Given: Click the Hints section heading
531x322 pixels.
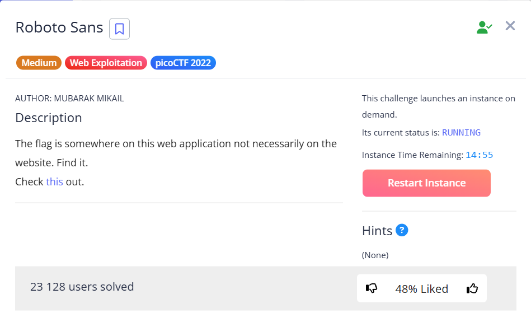Looking at the screenshot, I should (x=377, y=230).
